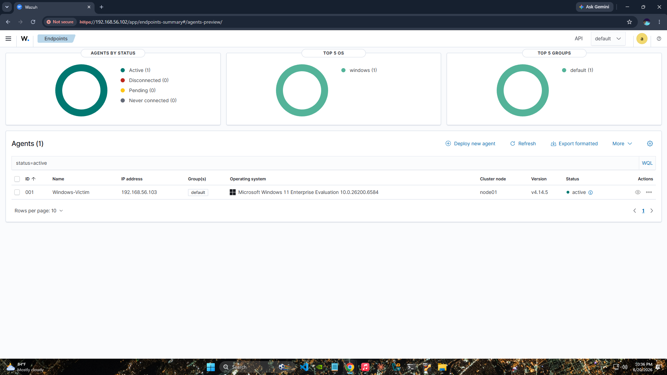Click the Endpoints breadcrumb tab
This screenshot has height=375, width=667.
(x=56, y=39)
